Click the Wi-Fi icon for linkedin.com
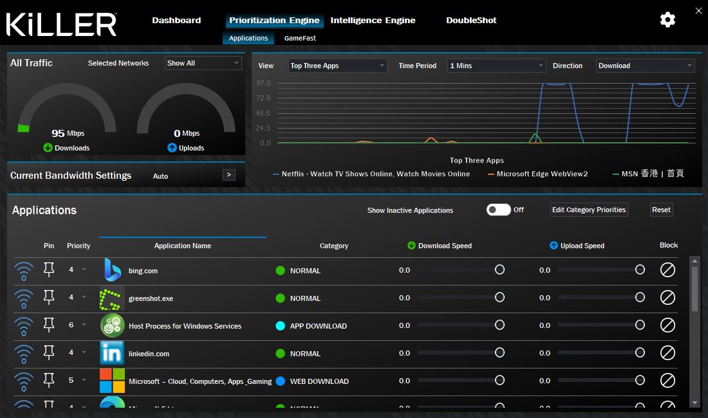 click(24, 354)
